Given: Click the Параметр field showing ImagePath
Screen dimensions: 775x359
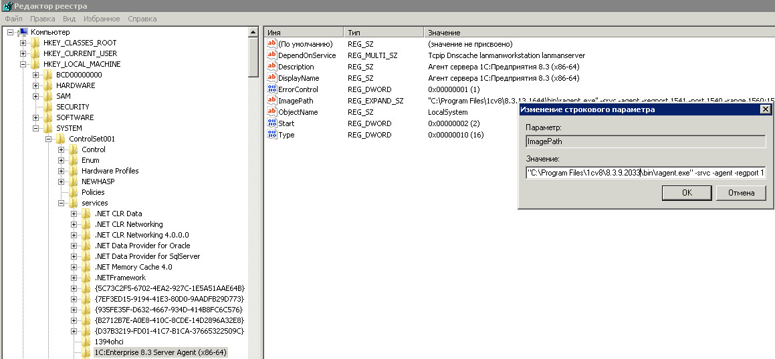Looking at the screenshot, I should click(x=645, y=142).
